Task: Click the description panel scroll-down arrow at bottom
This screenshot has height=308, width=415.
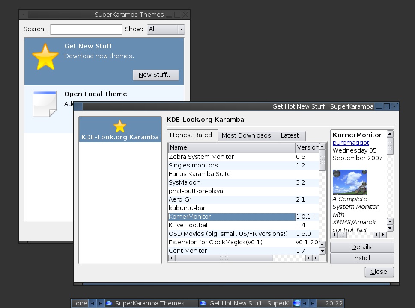Action: tap(390, 228)
